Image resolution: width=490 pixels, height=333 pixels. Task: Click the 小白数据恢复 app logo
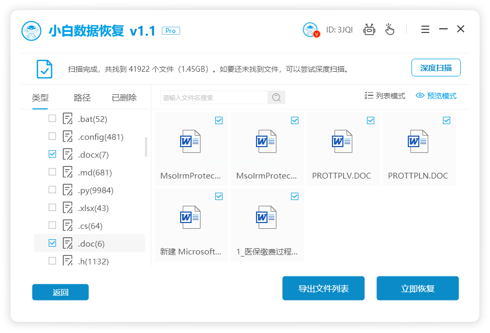tap(31, 29)
